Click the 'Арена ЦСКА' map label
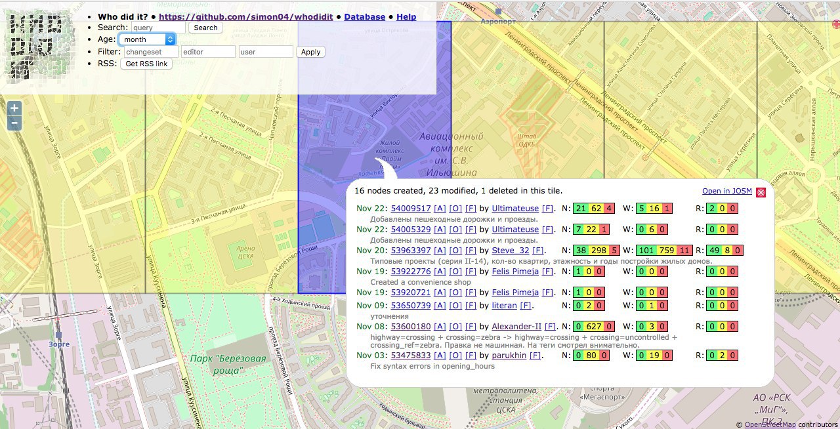The image size is (840, 429). coord(245,253)
